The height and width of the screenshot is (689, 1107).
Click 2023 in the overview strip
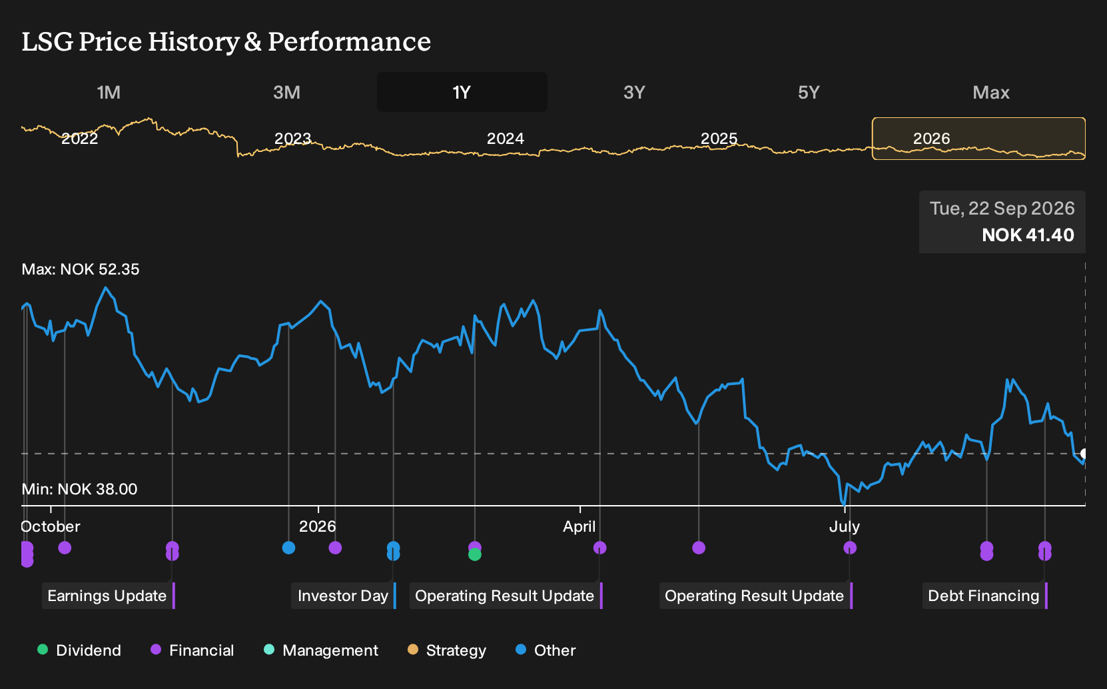(293, 139)
